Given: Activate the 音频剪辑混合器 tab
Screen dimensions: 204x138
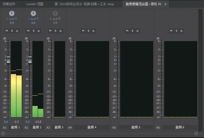Looking at the screenshot, I should pos(143,4).
